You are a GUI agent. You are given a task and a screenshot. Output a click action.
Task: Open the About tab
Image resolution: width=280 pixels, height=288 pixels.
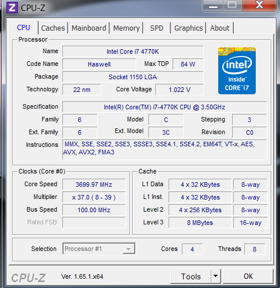tap(220, 28)
